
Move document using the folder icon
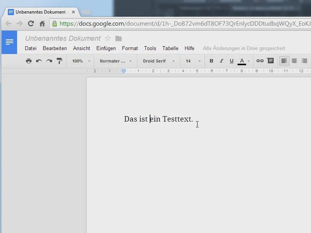point(119,38)
